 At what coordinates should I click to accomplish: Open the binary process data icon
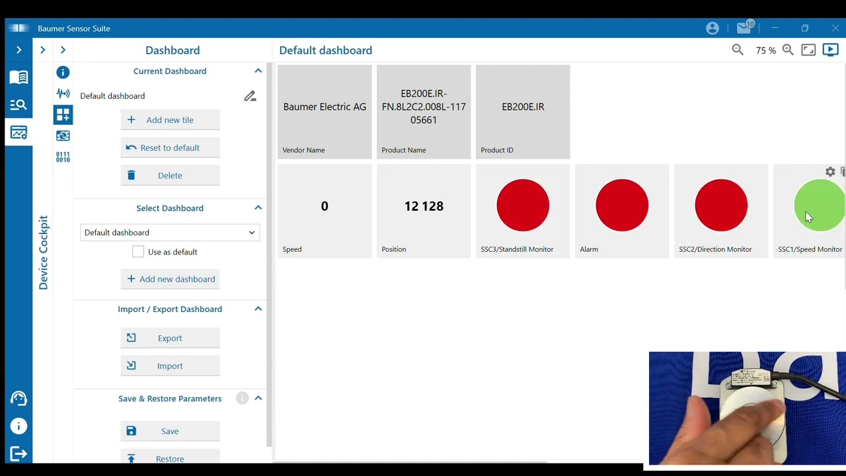(63, 157)
